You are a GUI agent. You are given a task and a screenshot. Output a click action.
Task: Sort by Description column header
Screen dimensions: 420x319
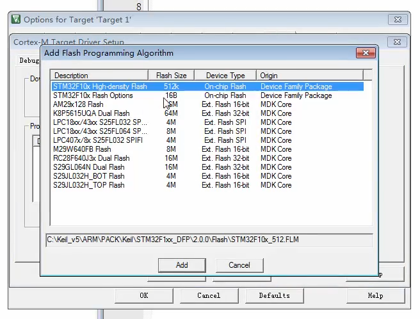[x=99, y=76]
